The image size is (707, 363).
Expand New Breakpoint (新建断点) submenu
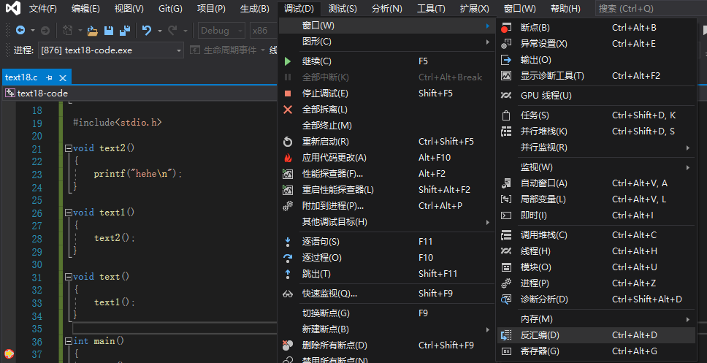click(386, 329)
